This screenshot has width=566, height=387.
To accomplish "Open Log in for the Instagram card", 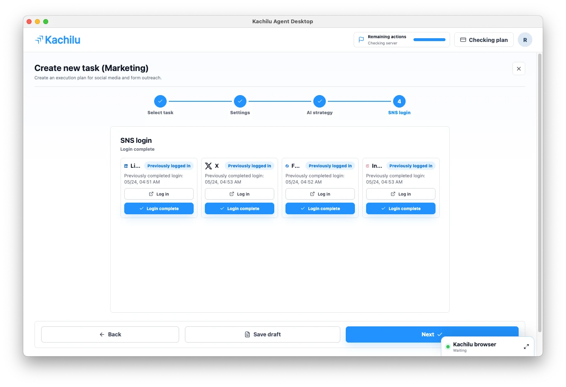I will (x=401, y=194).
